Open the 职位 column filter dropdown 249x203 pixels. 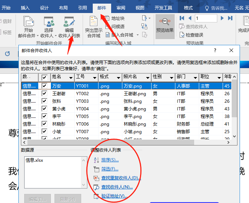pyautogui.click(x=219, y=78)
